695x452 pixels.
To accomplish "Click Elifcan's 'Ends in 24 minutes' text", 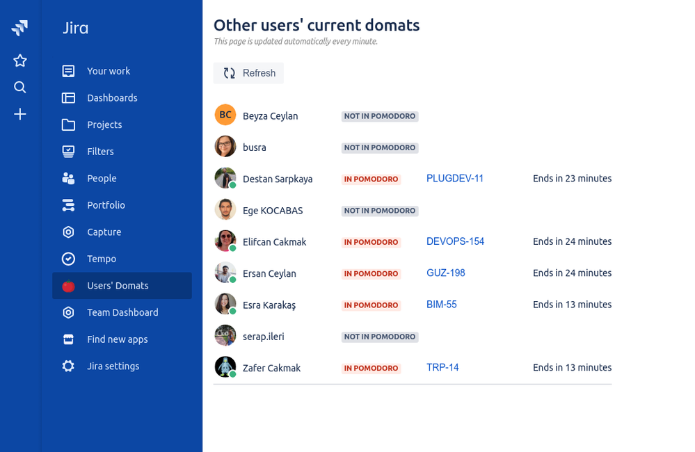I will (573, 241).
